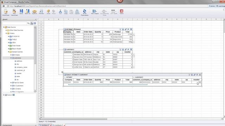The width and height of the screenshot is (225, 126).
Task: Cut the selected object
Action: pos(60,12)
